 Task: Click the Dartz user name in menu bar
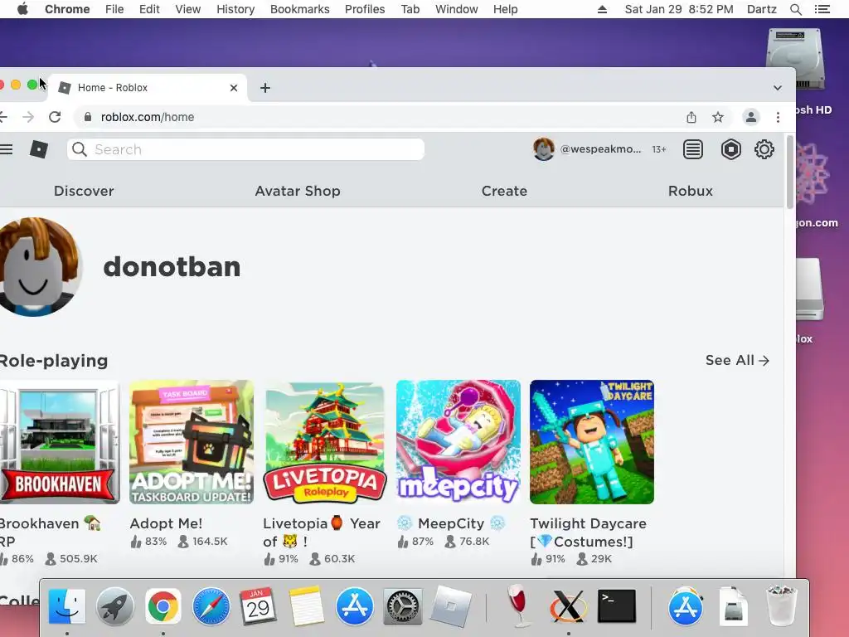[762, 9]
